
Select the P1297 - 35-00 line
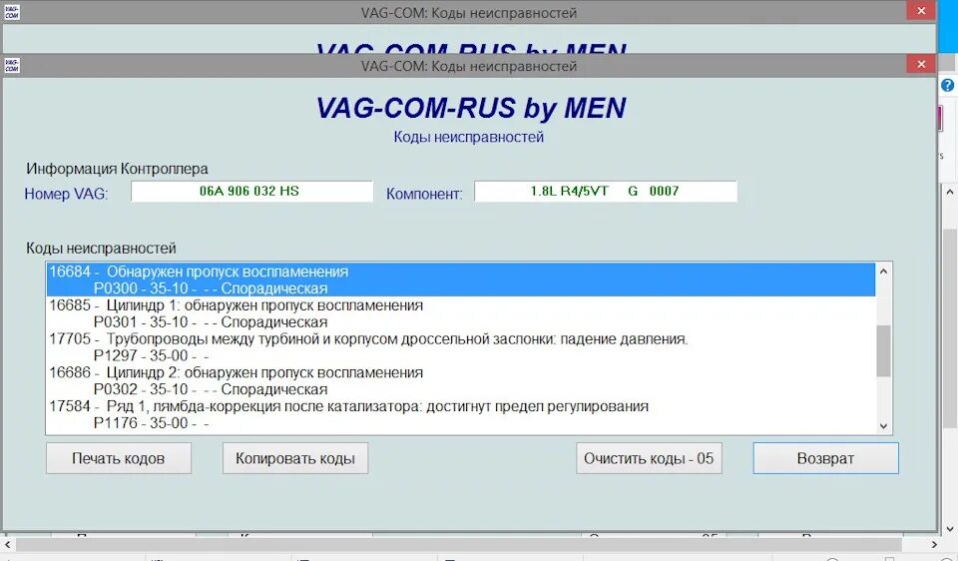461,355
